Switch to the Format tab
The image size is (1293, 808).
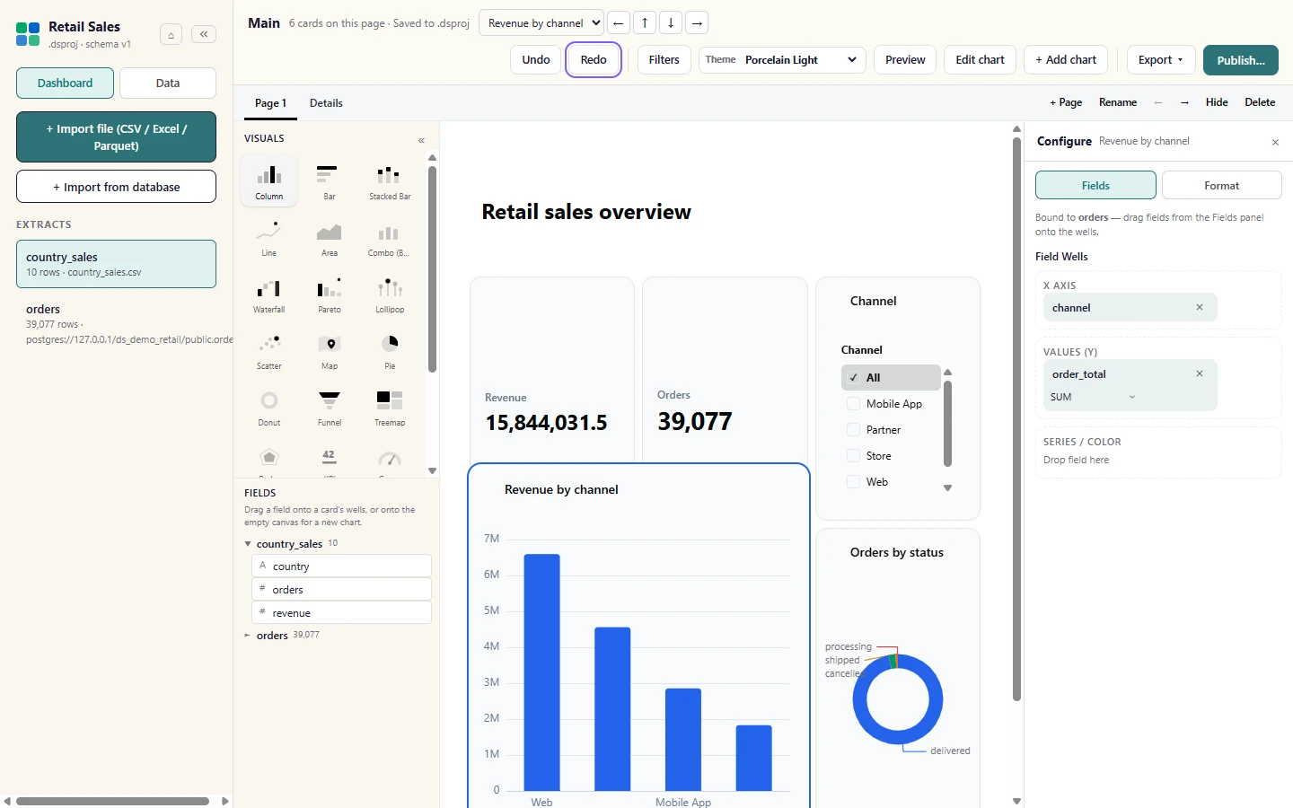coord(1221,186)
